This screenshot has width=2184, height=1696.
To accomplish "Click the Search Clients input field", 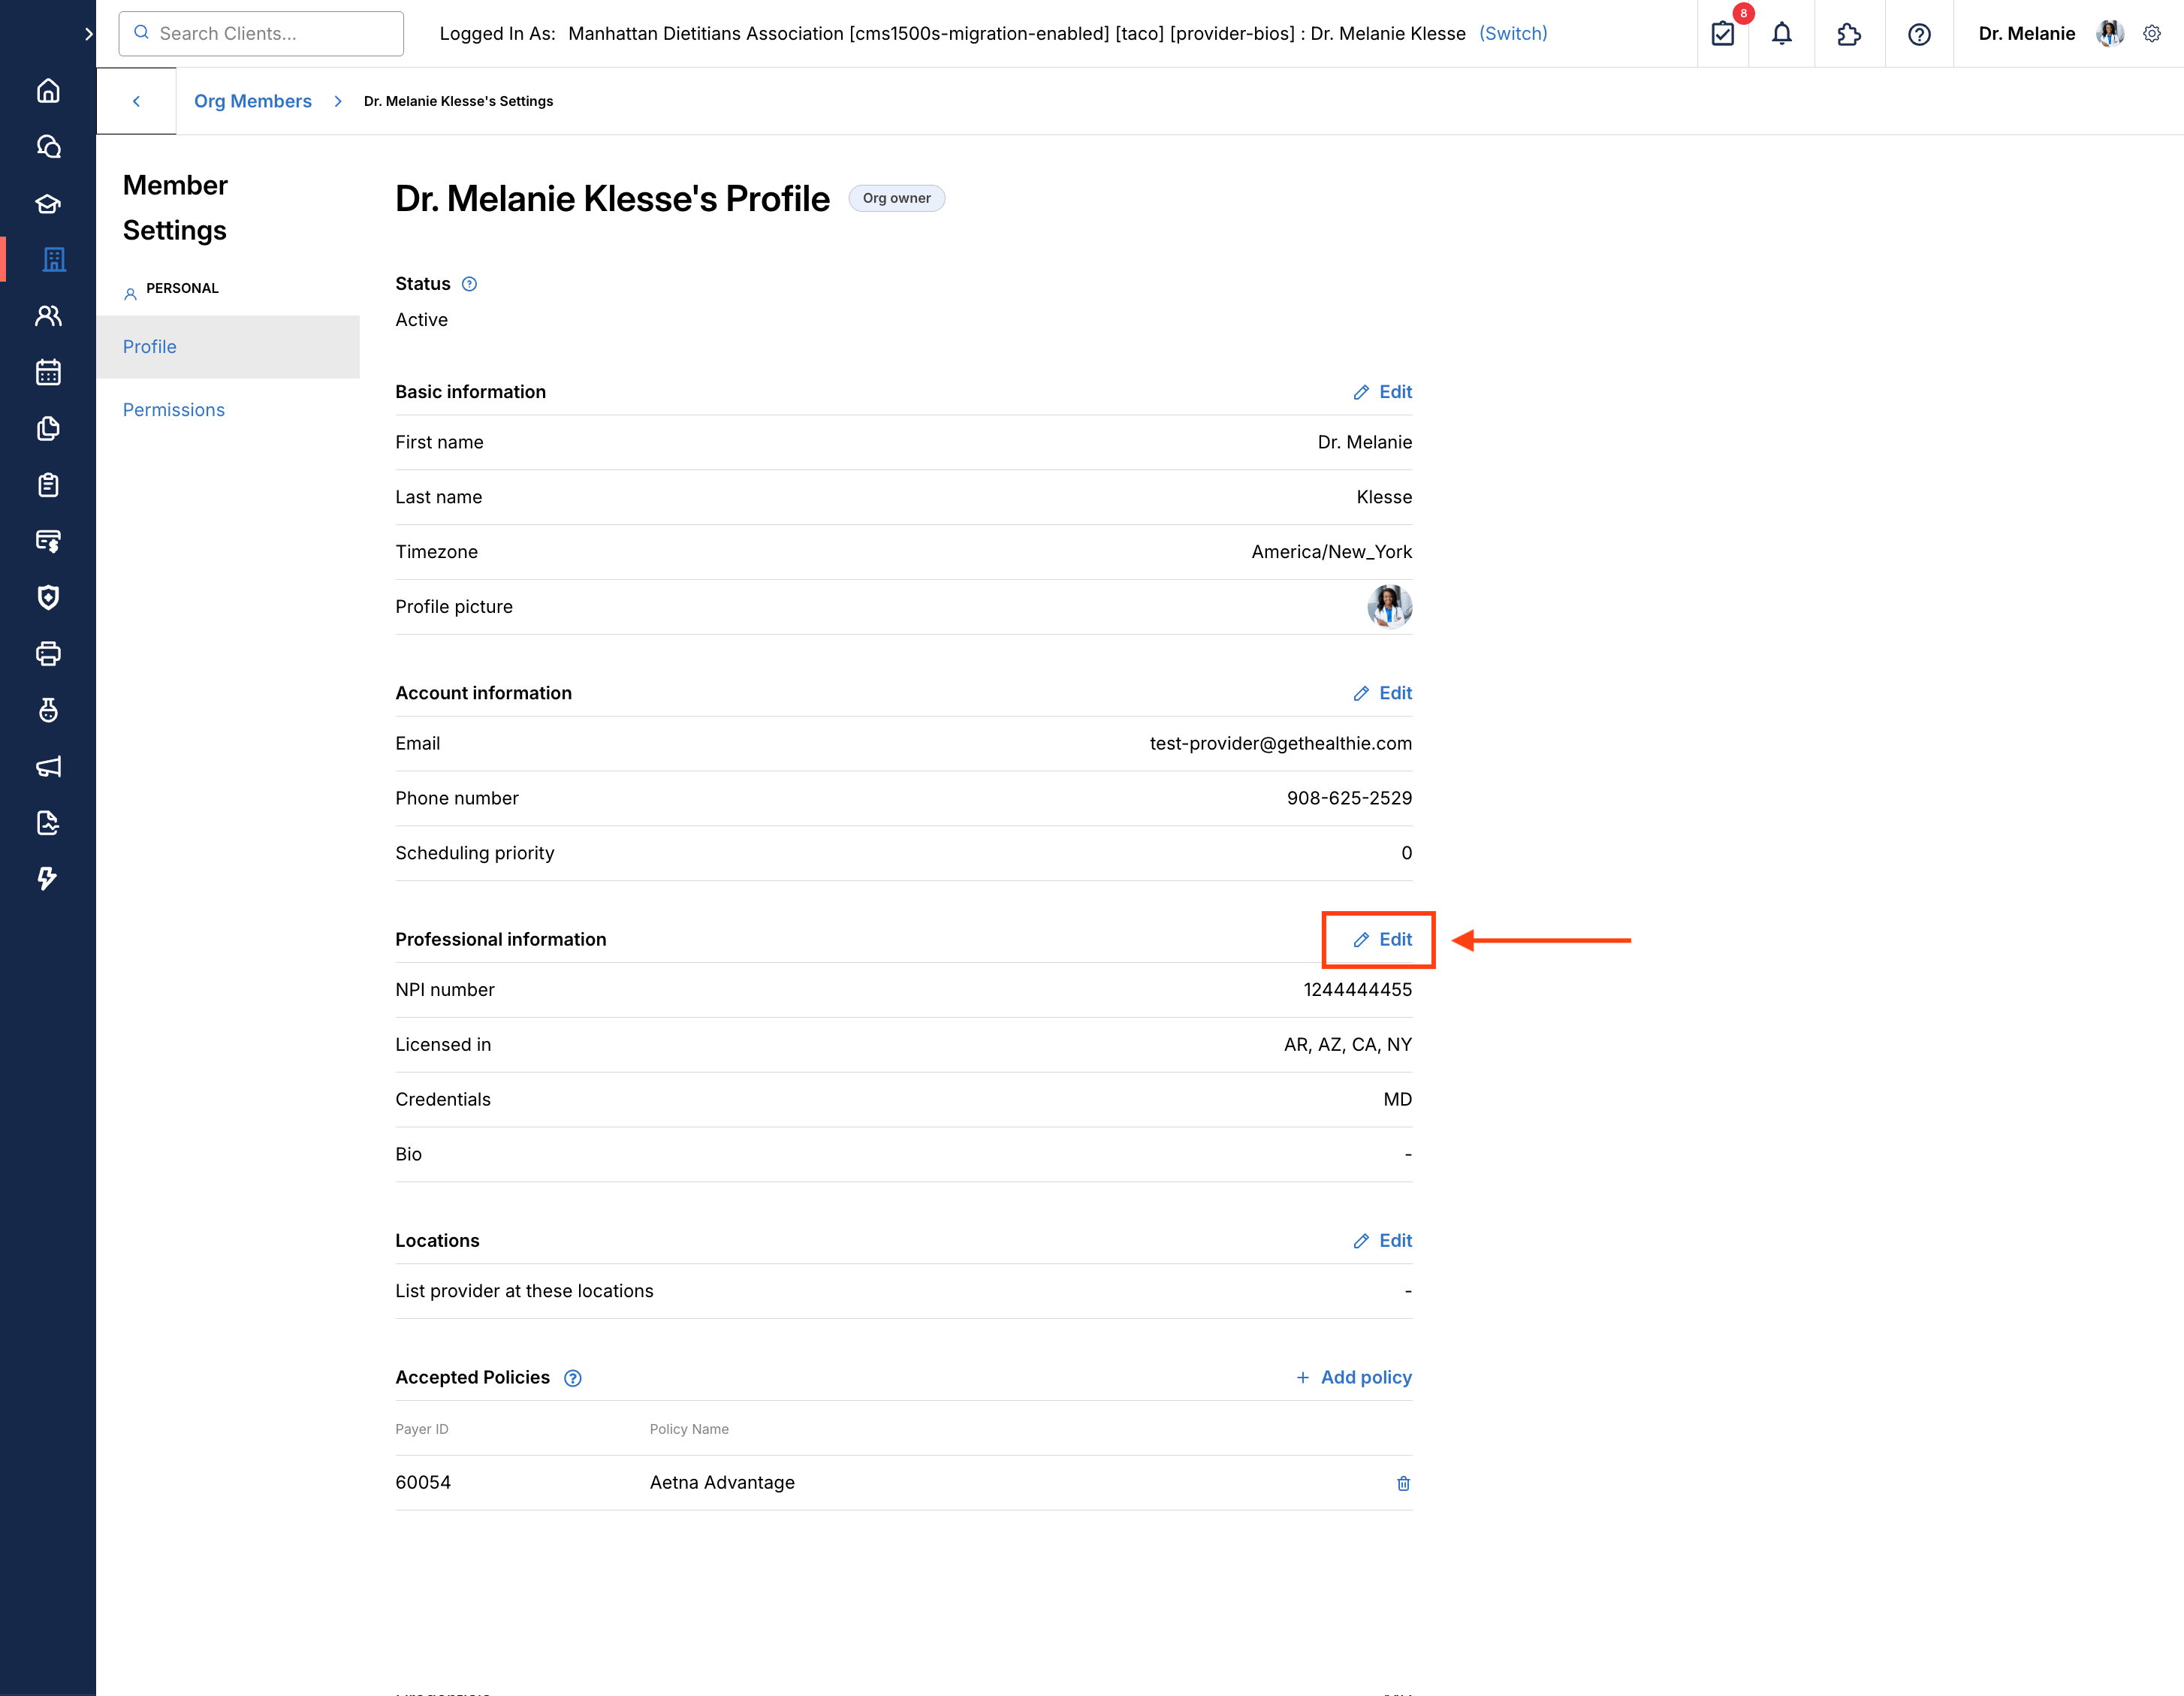I will tap(262, 34).
